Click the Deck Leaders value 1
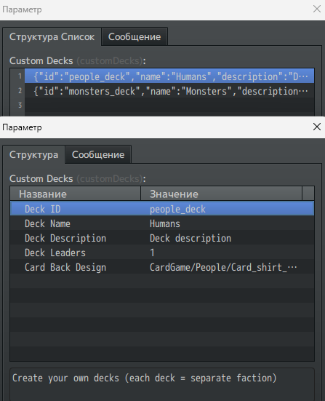 (152, 253)
